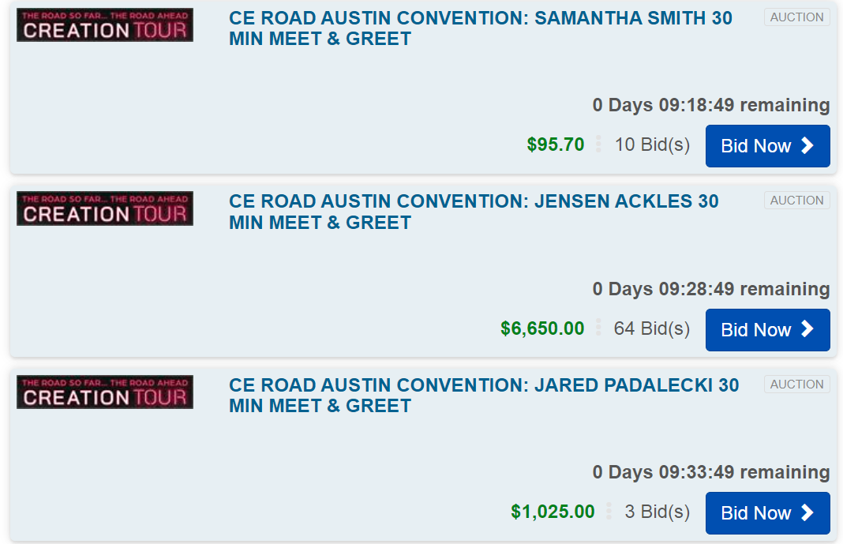The image size is (843, 544).
Task: Click Bid Now for Samantha Smith auction
Action: point(767,146)
